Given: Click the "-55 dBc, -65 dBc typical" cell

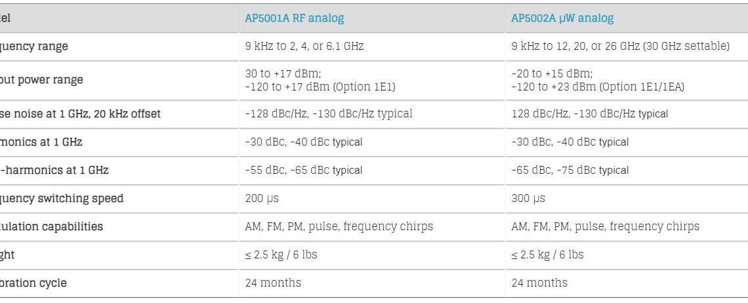Looking at the screenshot, I should point(304,170).
